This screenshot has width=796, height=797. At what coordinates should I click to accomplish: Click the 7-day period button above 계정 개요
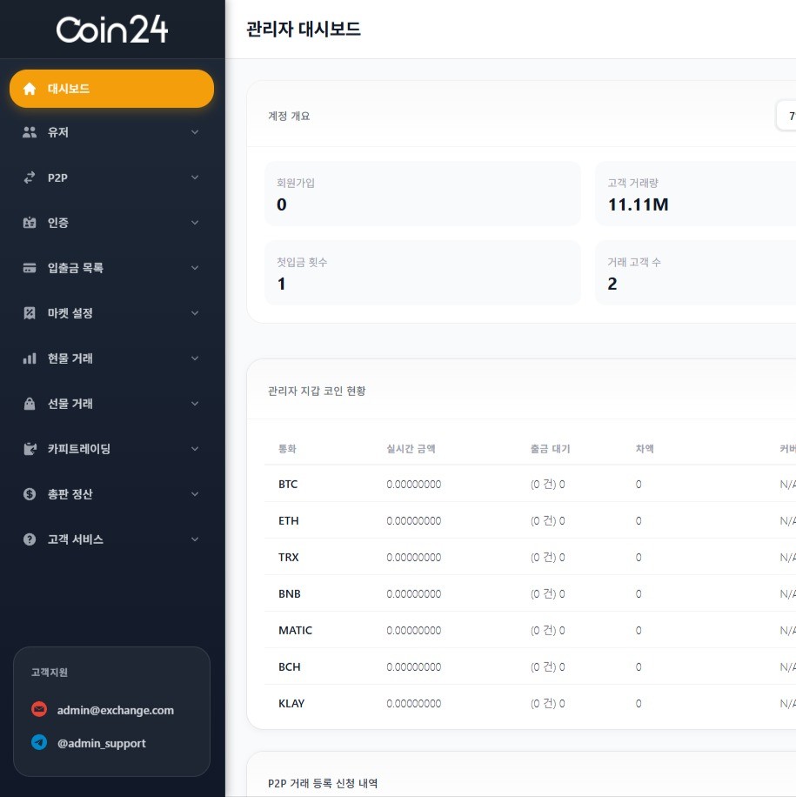[x=788, y=116]
